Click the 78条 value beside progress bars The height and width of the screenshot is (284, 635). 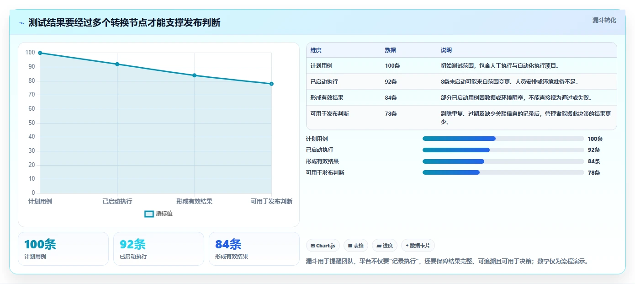594,173
